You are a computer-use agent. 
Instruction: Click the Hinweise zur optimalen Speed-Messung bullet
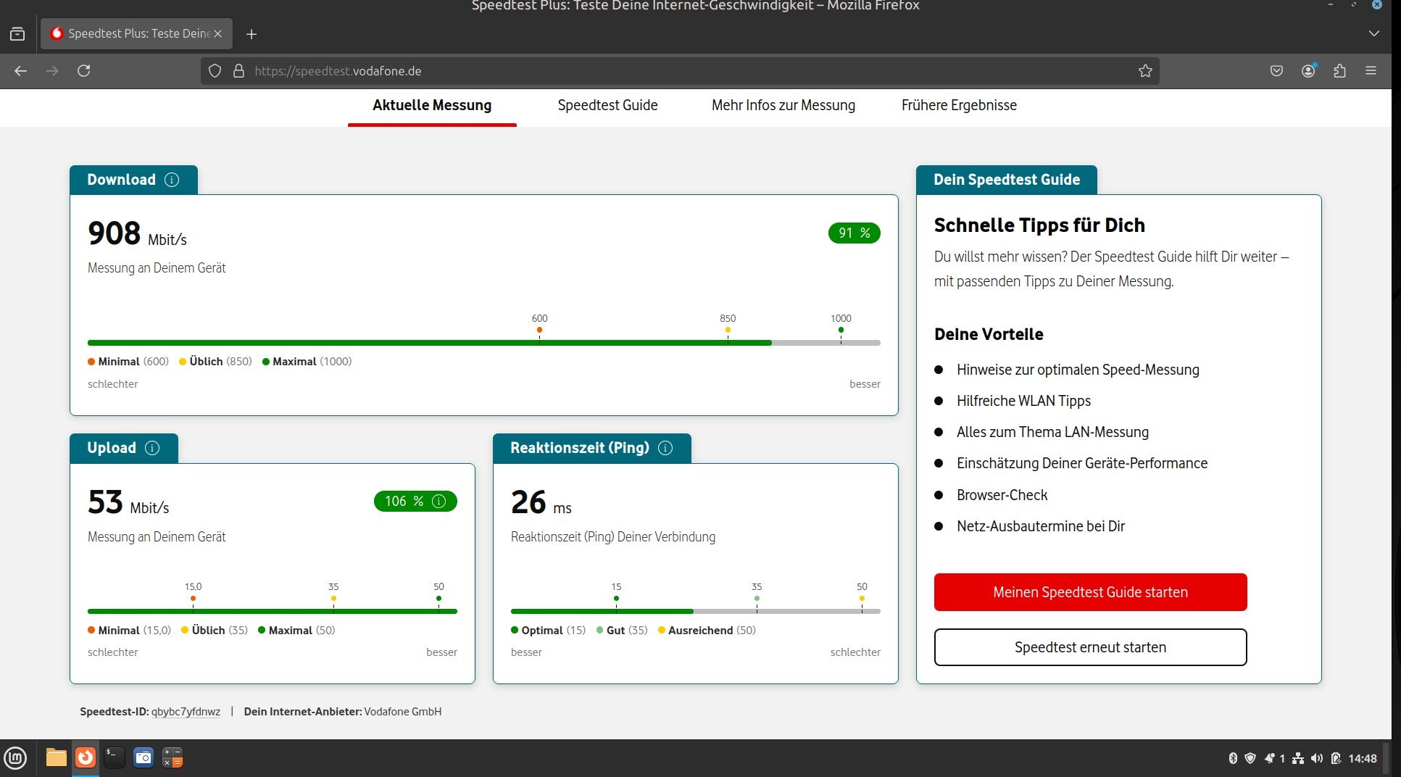tap(1078, 370)
